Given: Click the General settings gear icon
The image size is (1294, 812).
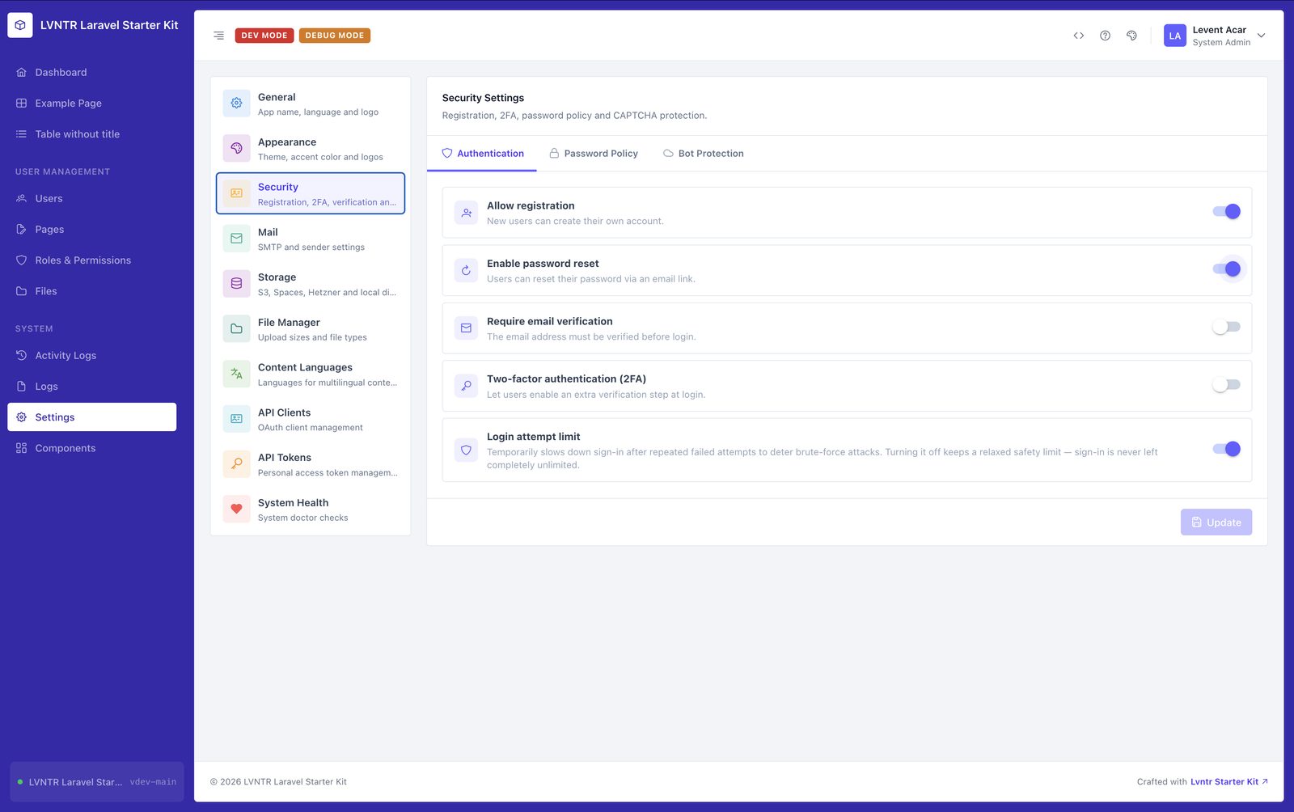Looking at the screenshot, I should (x=236, y=104).
